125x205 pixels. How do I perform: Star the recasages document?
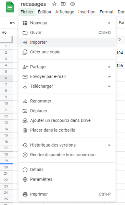click(54, 4)
